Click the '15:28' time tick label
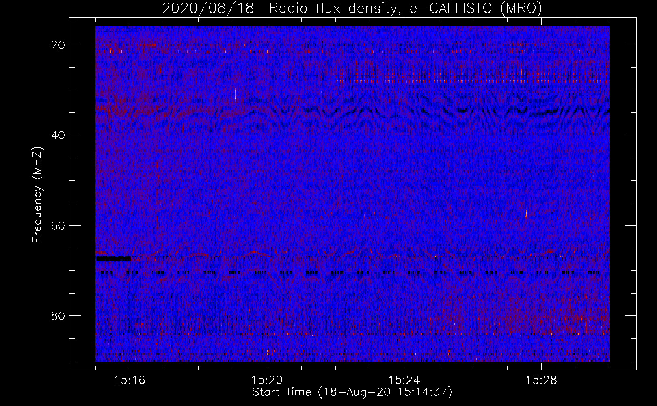The width and height of the screenshot is (657, 406). (x=542, y=380)
